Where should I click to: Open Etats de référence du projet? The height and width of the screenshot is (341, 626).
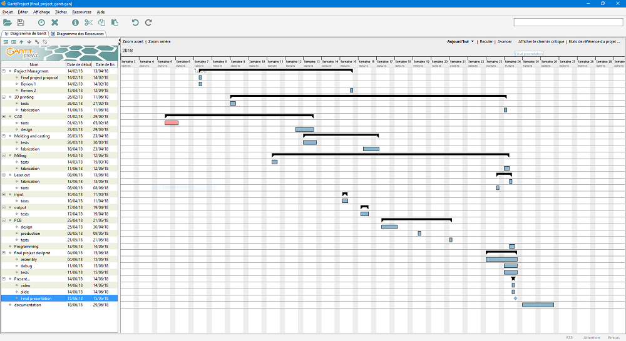[x=594, y=41]
